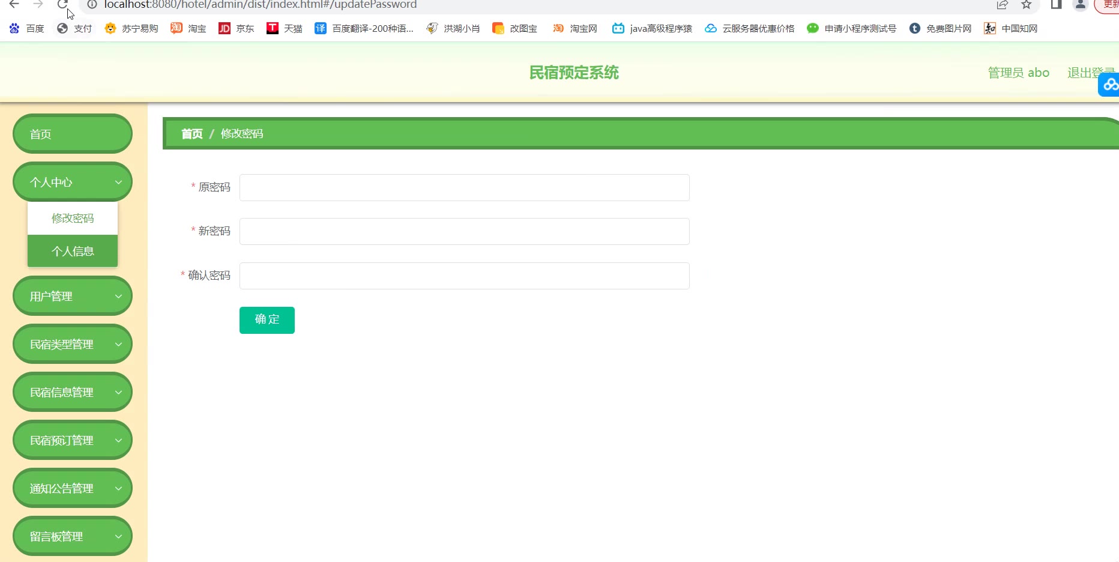Open the 百度翻译 bookmark
This screenshot has height=562, width=1119.
pyautogui.click(x=364, y=28)
